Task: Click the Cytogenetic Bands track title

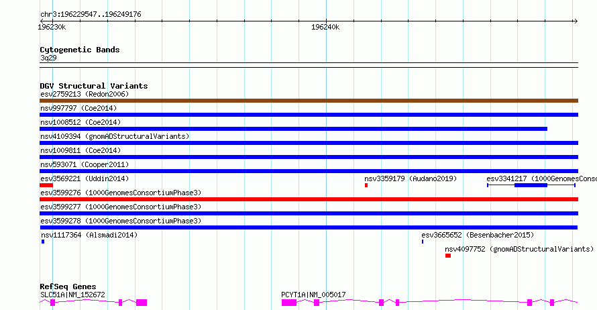Action: (80, 50)
